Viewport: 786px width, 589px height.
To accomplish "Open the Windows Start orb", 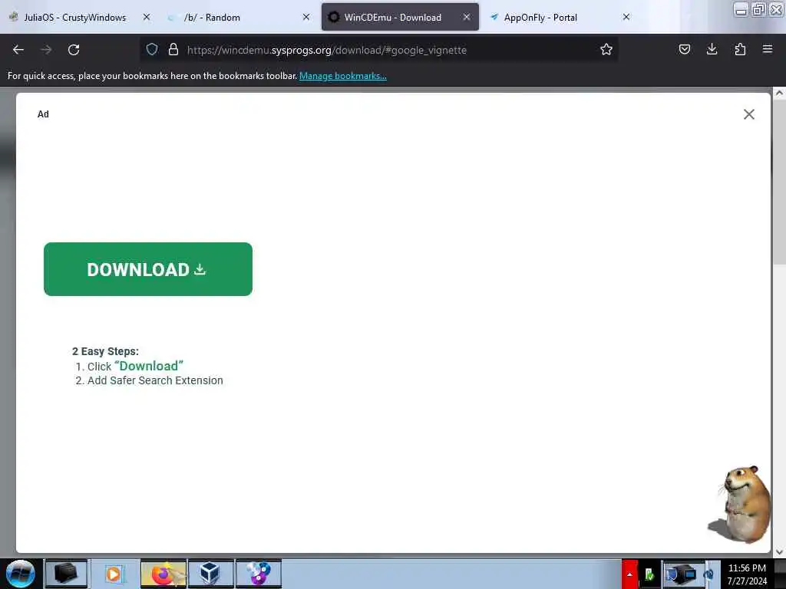I will (21, 574).
